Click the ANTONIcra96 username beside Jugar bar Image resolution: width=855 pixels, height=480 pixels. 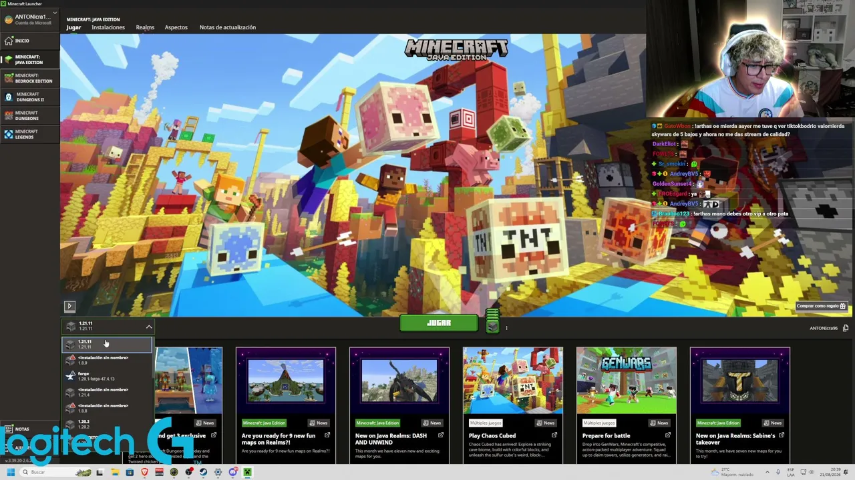824,328
